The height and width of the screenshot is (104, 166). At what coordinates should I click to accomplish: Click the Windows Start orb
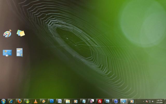pos(4,101)
